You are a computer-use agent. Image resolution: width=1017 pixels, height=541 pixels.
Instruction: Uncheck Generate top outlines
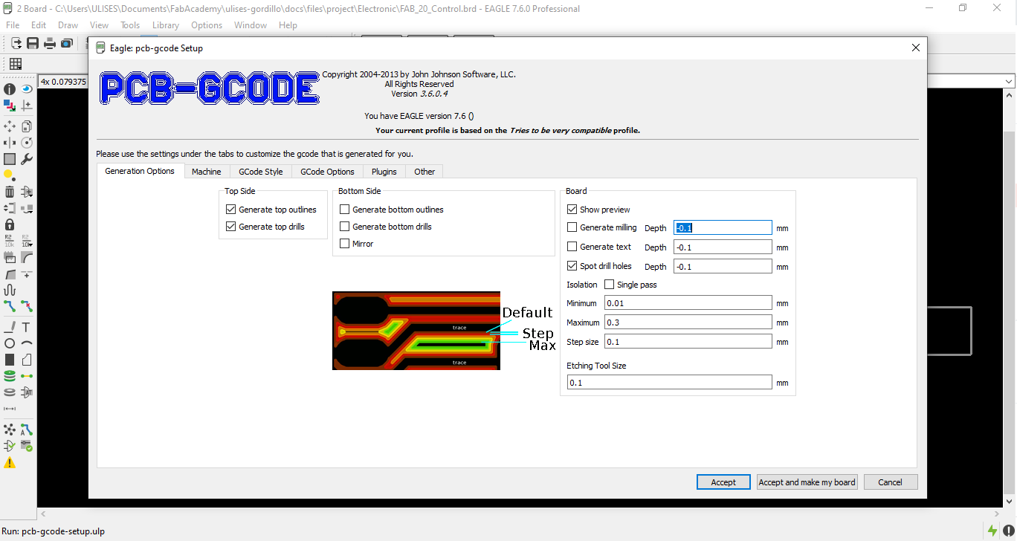(231, 210)
